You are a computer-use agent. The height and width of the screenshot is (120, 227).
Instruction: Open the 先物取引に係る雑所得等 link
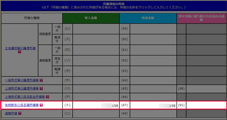click(x=22, y=105)
